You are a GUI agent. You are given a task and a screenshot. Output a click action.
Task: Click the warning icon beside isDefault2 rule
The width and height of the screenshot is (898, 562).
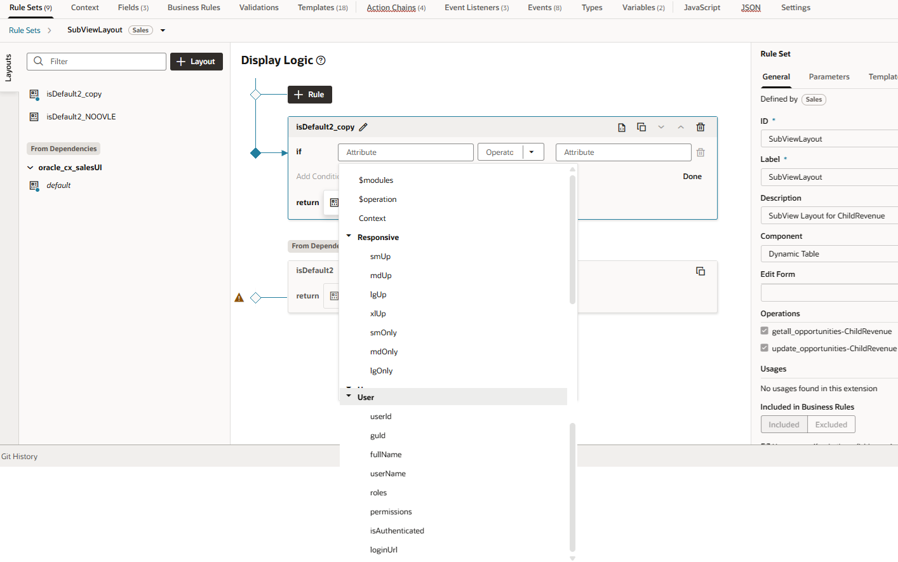coord(239,297)
